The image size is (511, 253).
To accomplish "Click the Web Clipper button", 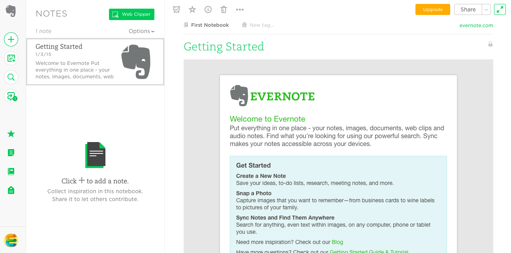I will click(132, 14).
